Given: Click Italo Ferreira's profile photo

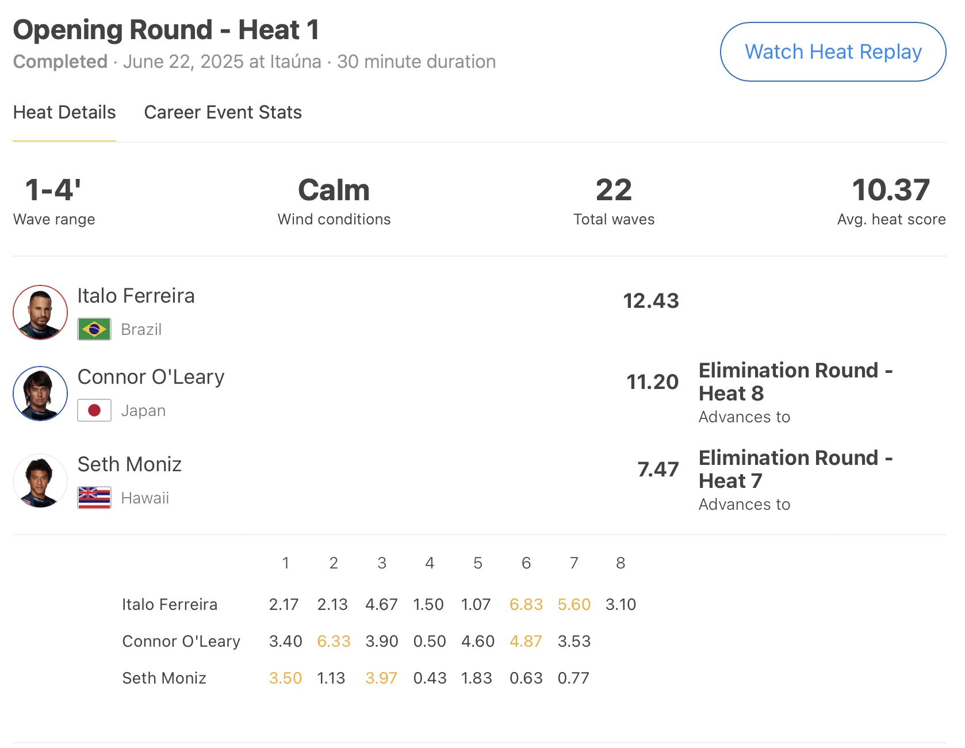Looking at the screenshot, I should (40, 312).
